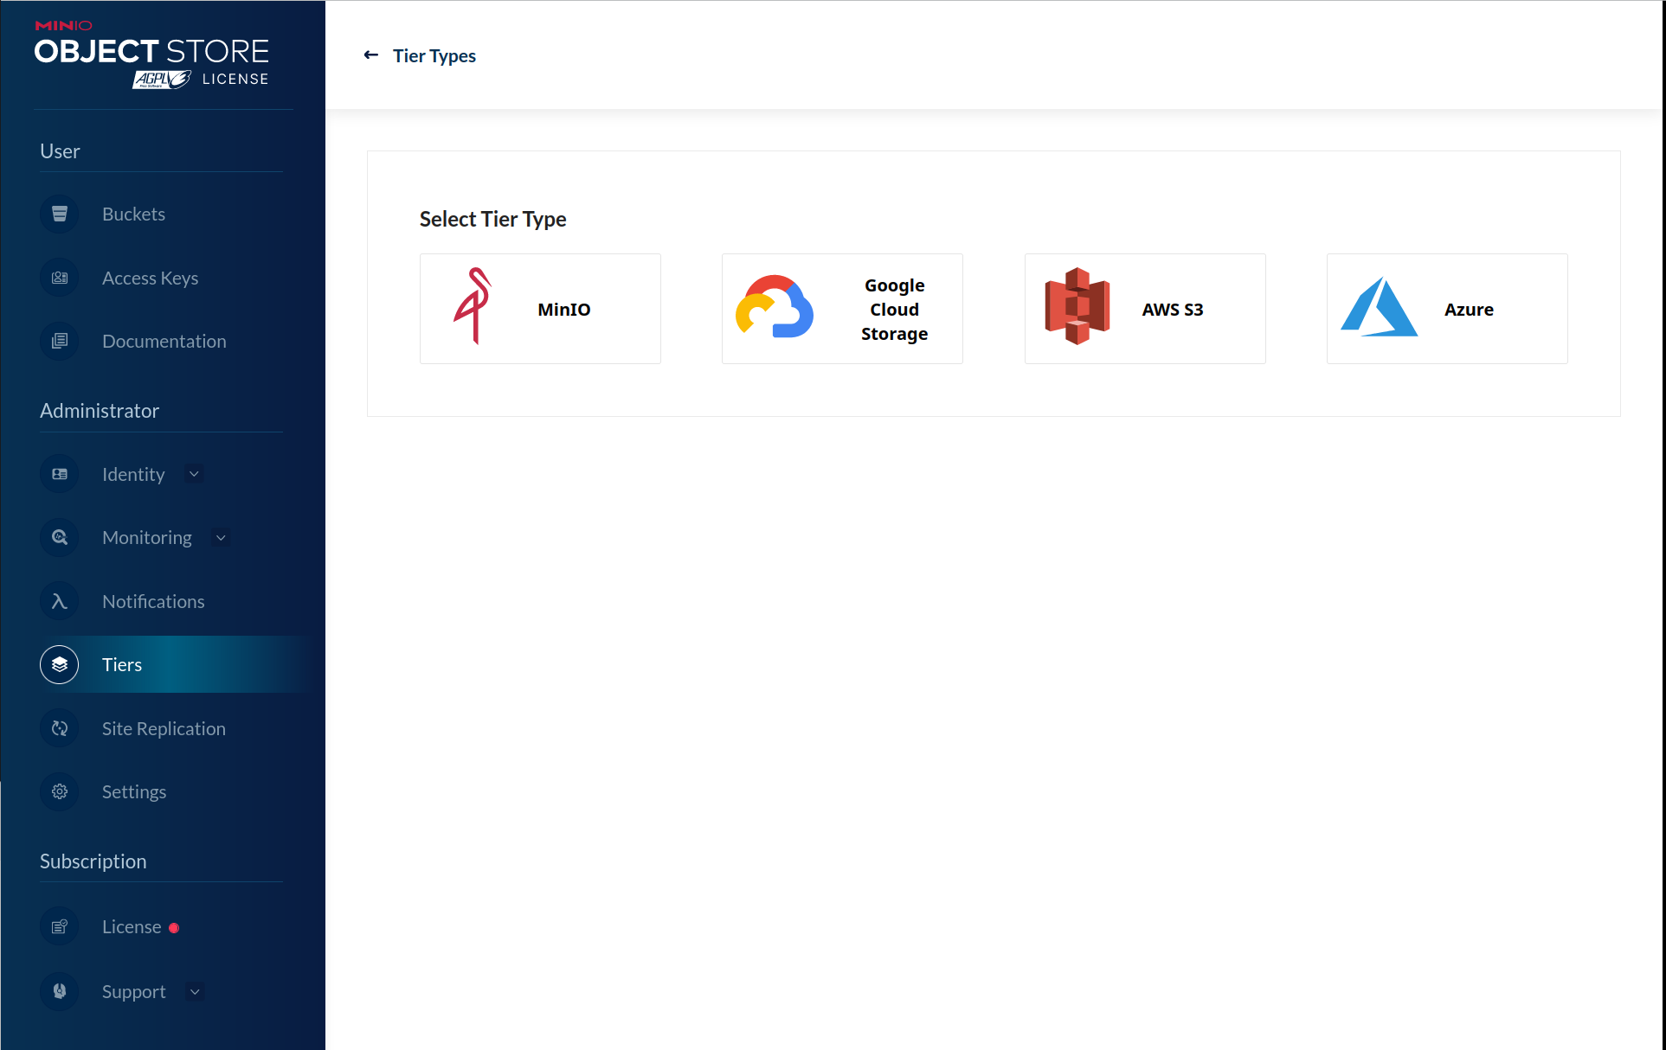This screenshot has width=1666, height=1050.
Task: Click the Administrator section heading
Action: pyautogui.click(x=100, y=411)
